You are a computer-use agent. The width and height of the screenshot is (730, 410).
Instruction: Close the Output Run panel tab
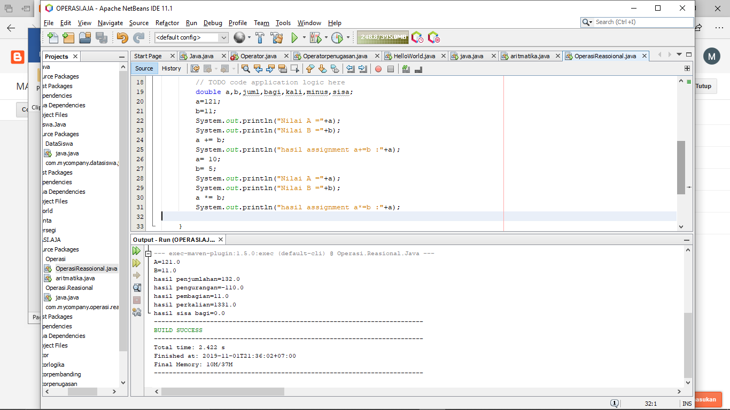[x=221, y=240]
